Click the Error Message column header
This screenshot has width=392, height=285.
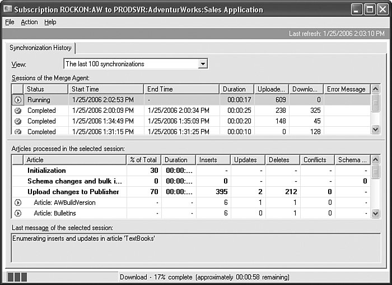[346, 89]
